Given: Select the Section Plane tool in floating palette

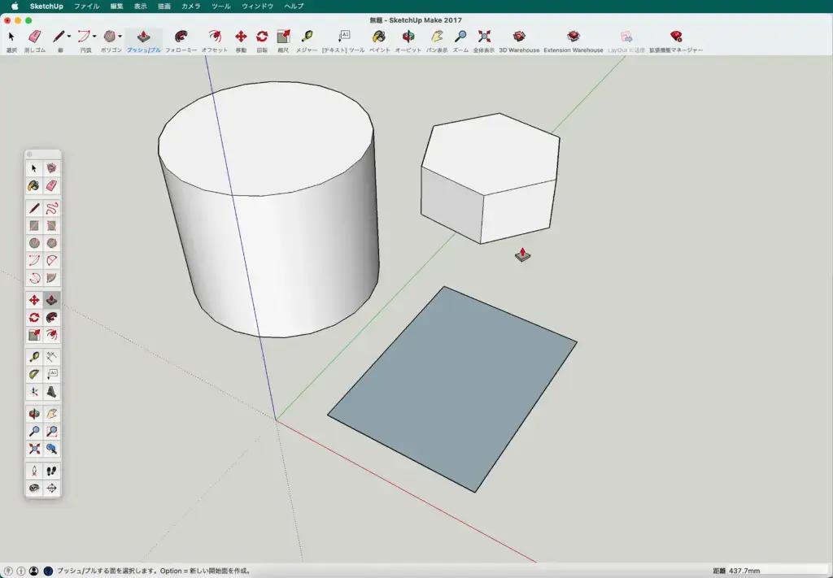Looking at the screenshot, I should click(51, 489).
